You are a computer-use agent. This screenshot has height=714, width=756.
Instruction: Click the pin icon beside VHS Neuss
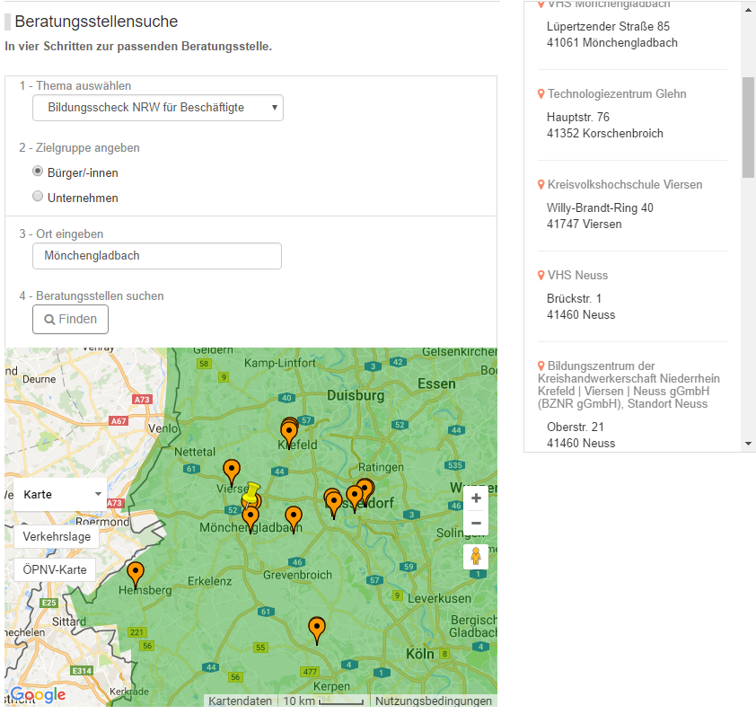point(541,276)
